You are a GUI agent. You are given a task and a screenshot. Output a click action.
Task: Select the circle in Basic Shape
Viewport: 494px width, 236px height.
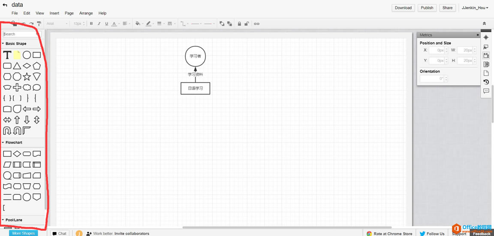click(x=27, y=55)
